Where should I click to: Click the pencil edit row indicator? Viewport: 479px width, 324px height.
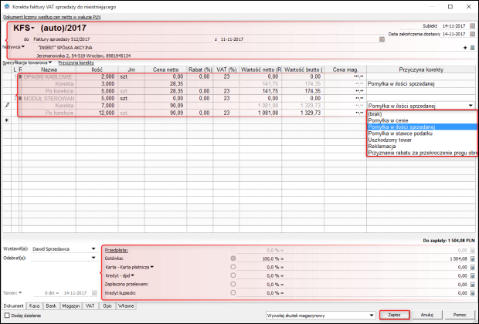click(x=7, y=105)
